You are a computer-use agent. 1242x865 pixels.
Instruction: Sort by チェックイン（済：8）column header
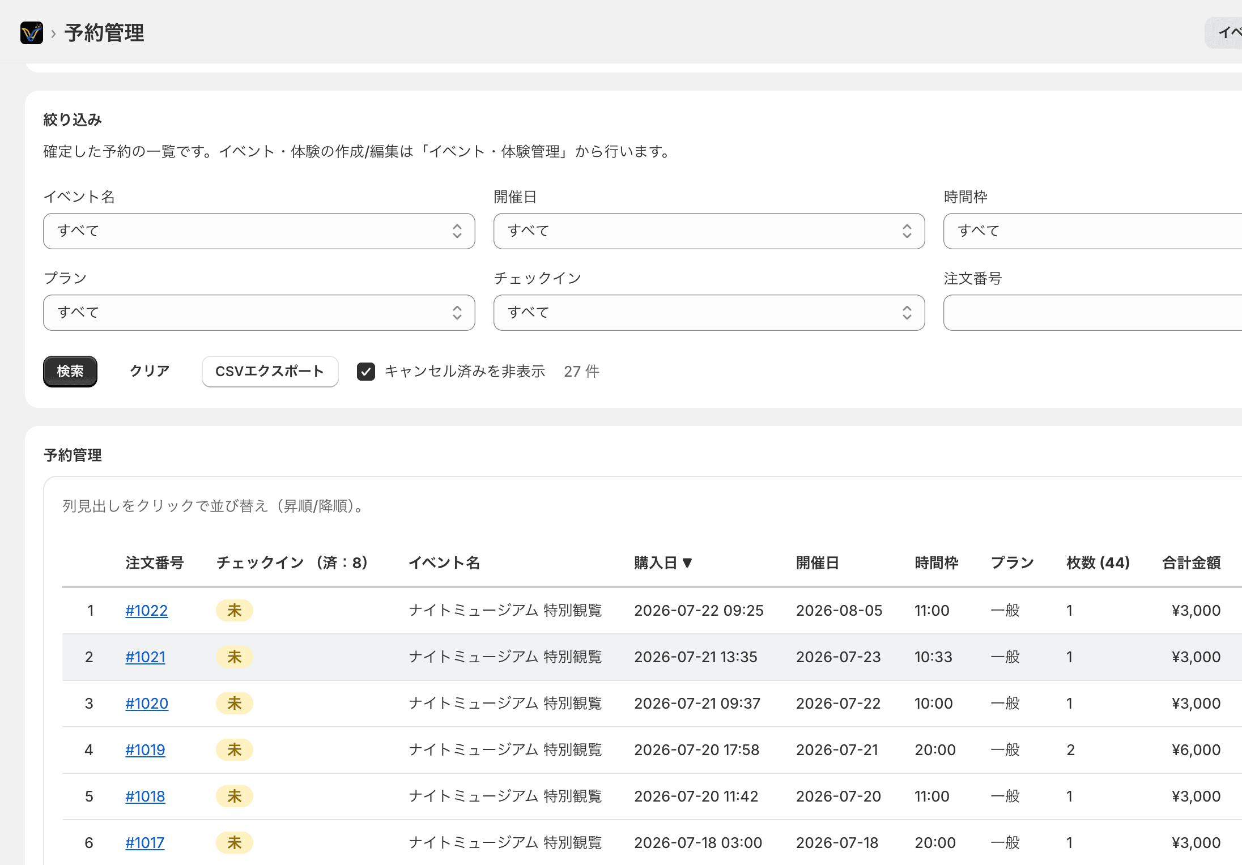(x=292, y=563)
